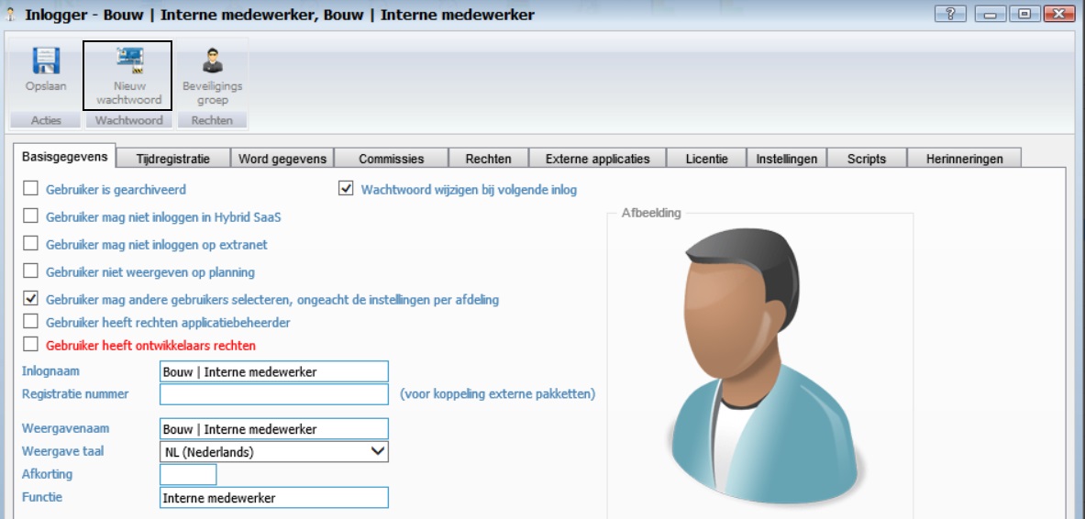The width and height of the screenshot is (1085, 519).
Task: Expand the Weergave taal dropdown
Action: (x=377, y=451)
